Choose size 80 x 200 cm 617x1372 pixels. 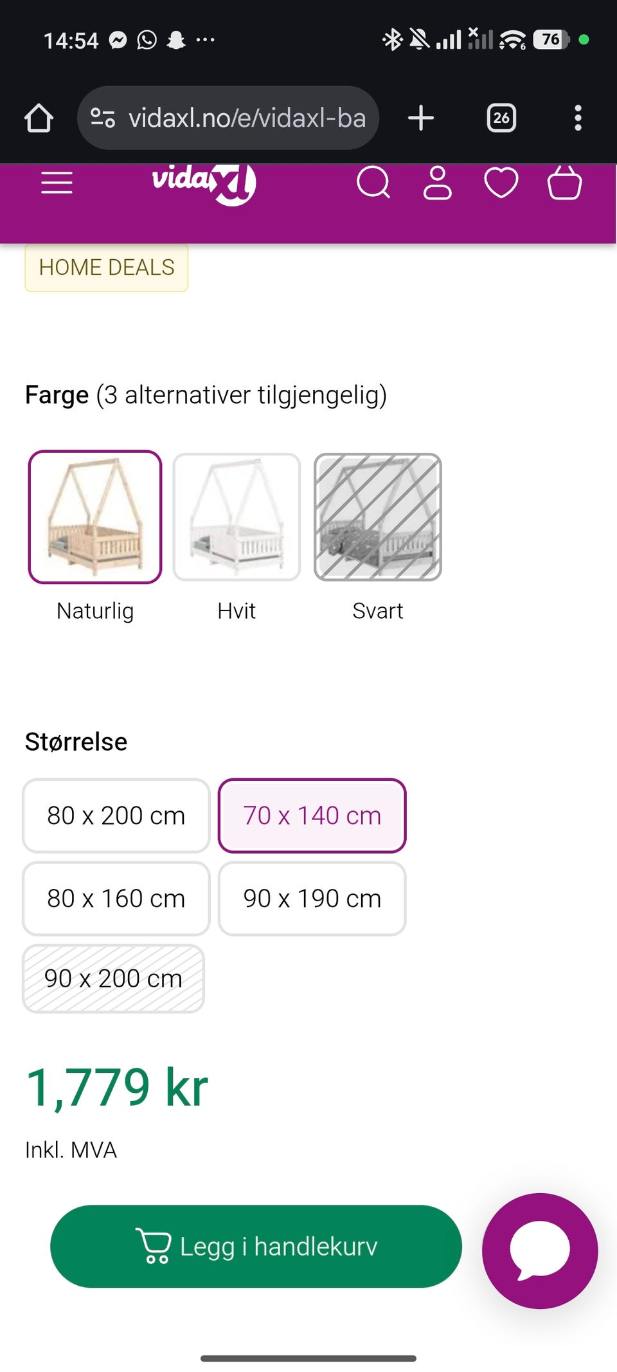pos(116,816)
